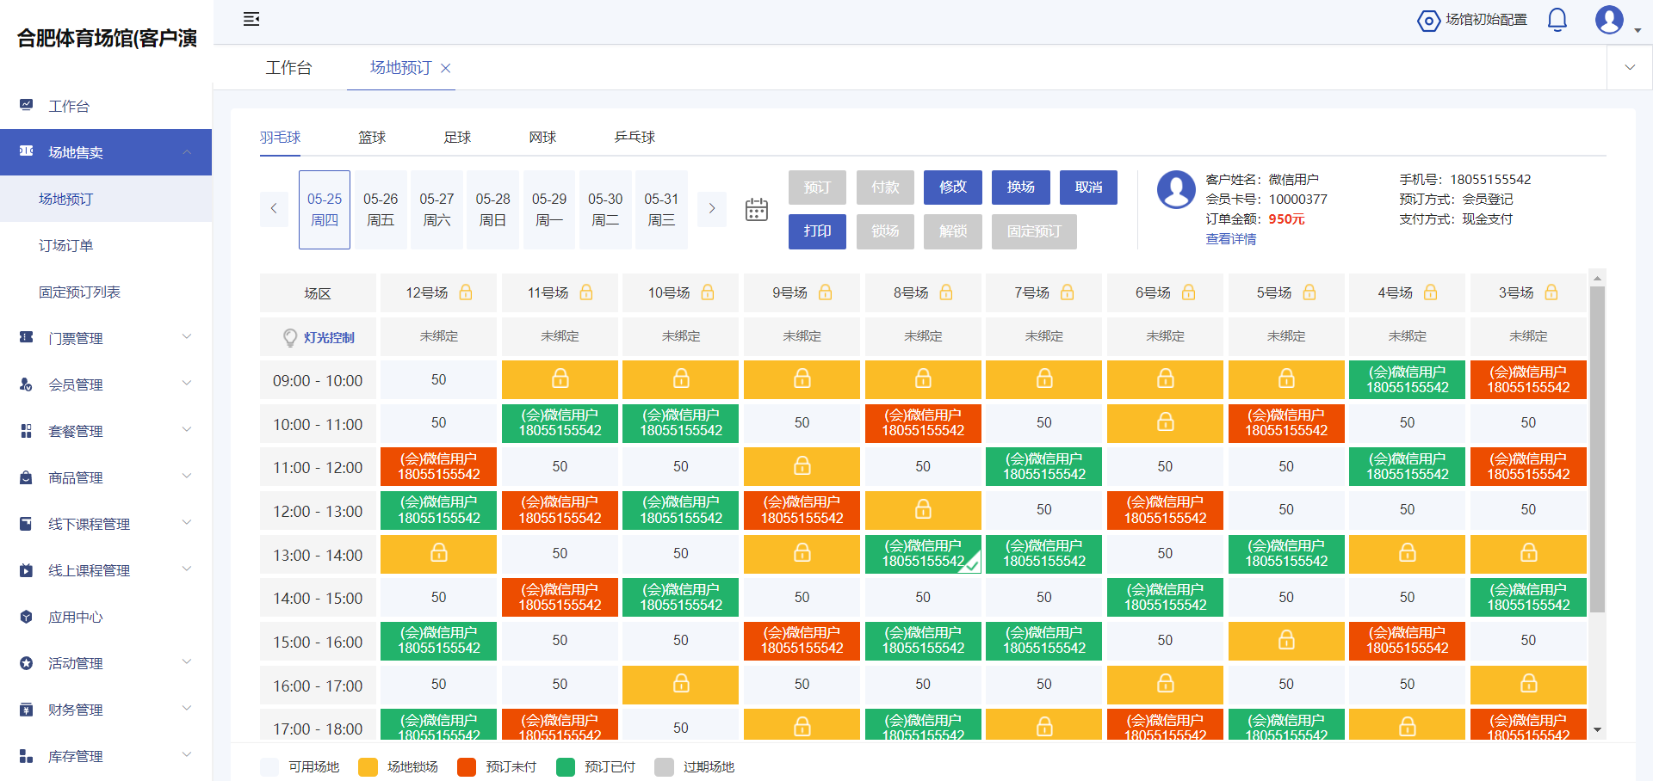Collapse the sidebar with the hamburger icon

(251, 19)
